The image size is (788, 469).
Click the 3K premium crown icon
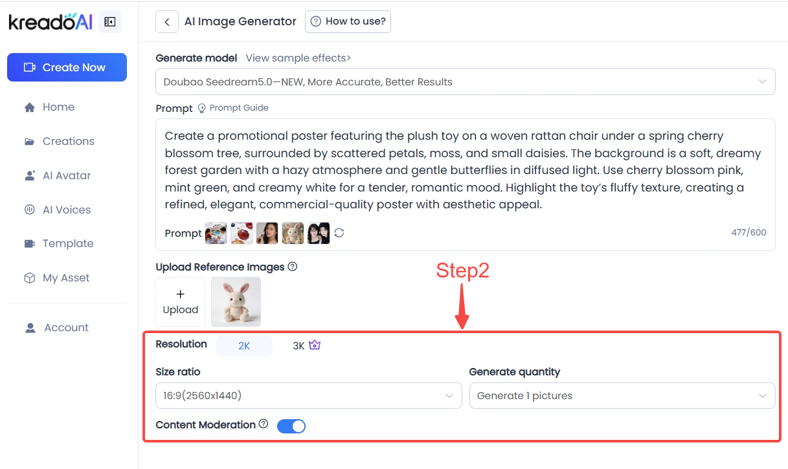point(315,345)
